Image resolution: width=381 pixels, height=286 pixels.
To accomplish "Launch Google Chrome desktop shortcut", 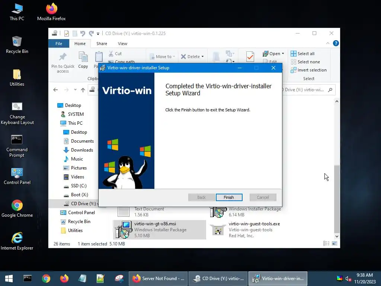I will 17,209.
